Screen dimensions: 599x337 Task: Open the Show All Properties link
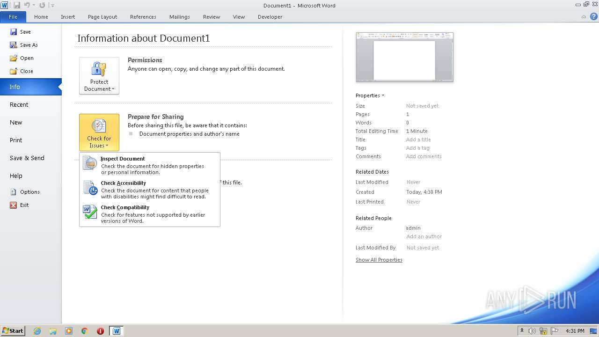coord(379,260)
